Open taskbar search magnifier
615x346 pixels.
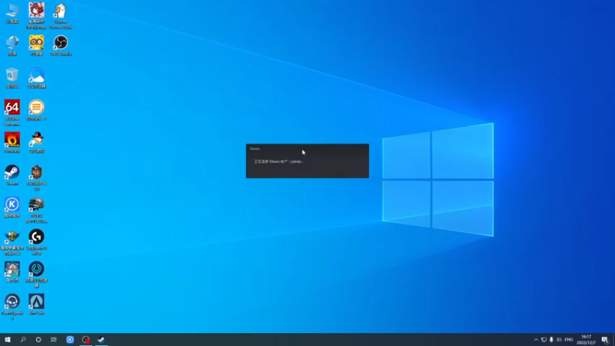point(23,340)
